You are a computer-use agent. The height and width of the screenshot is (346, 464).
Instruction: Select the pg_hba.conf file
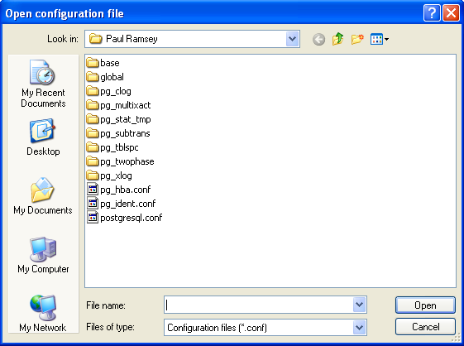pos(118,190)
